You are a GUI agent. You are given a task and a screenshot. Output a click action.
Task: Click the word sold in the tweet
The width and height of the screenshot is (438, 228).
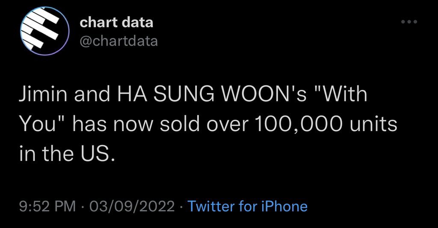click(x=180, y=124)
